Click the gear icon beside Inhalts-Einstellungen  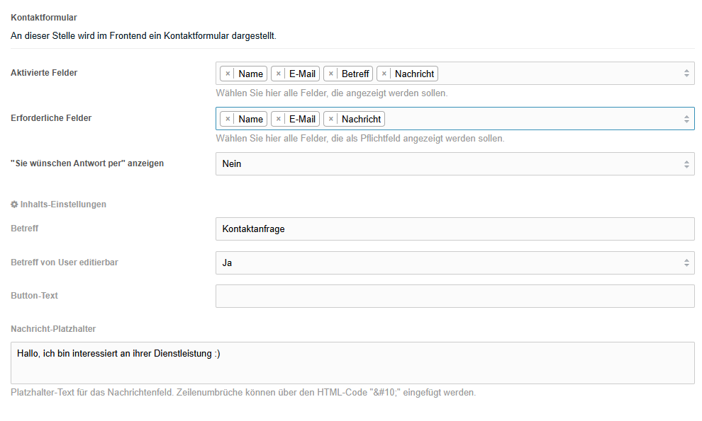pos(14,204)
